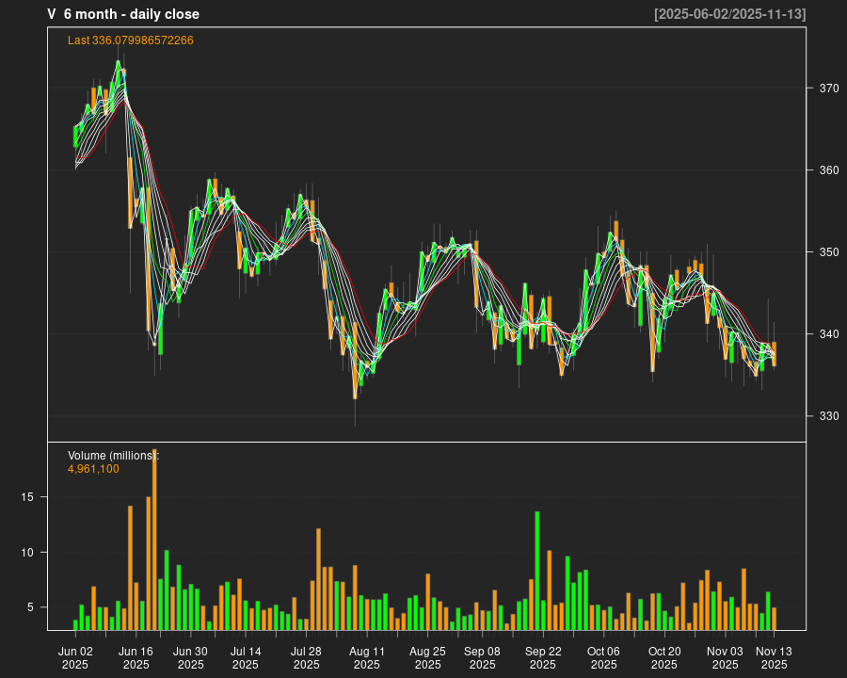Select the 360 price axis label
Image resolution: width=847 pixels, height=678 pixels.
829,170
